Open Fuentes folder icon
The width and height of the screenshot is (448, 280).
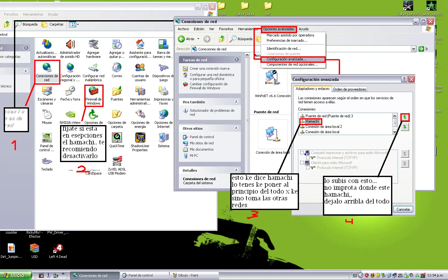tap(117, 94)
